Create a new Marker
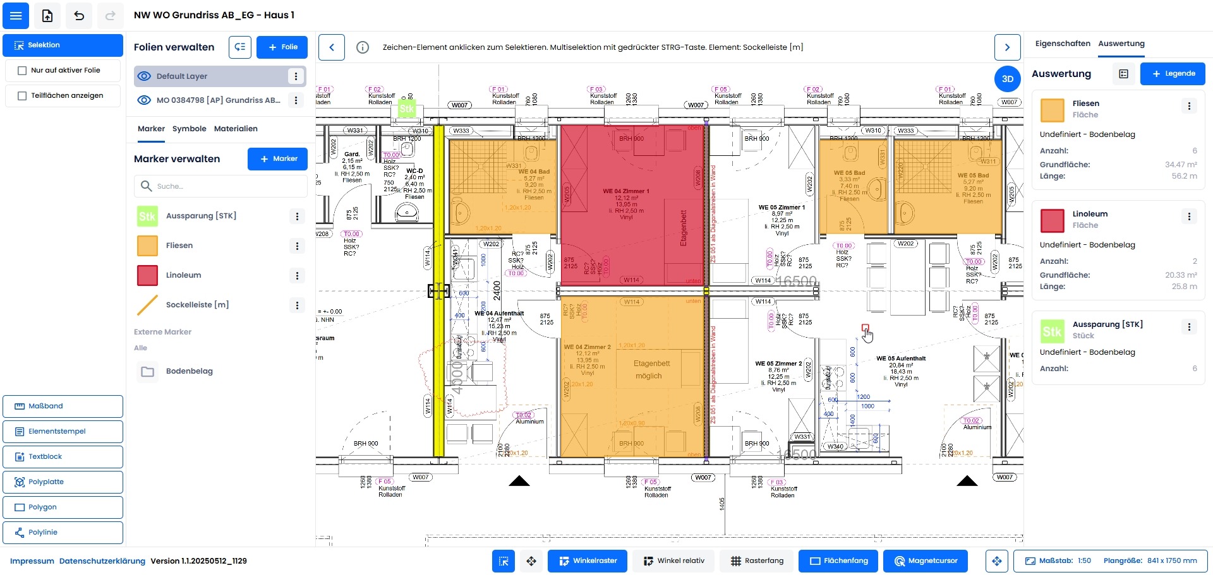 coord(277,159)
